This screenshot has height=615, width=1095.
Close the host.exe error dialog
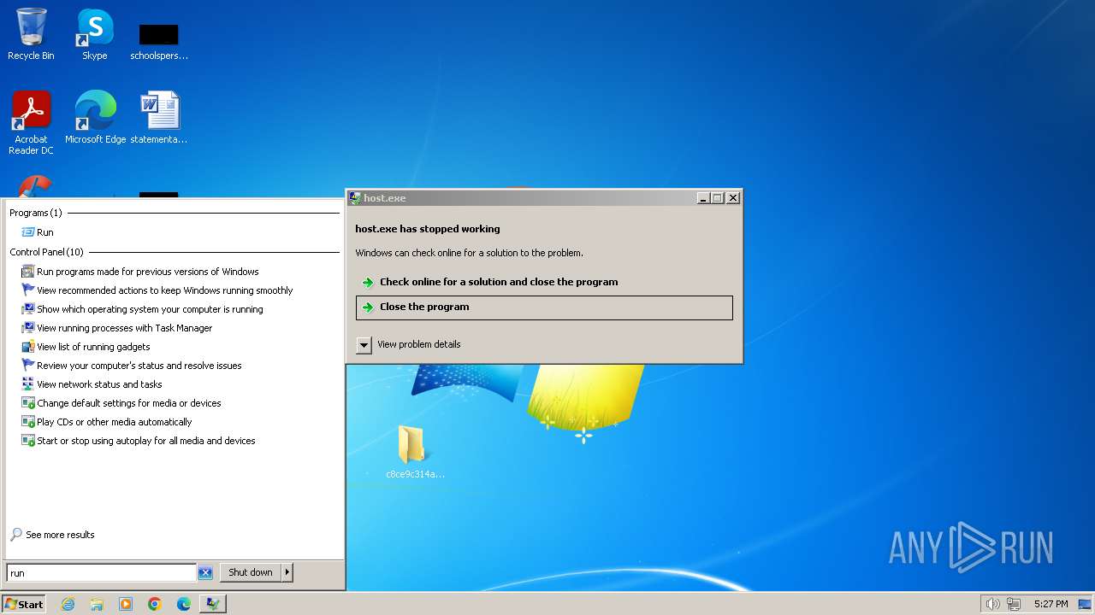[x=733, y=198]
